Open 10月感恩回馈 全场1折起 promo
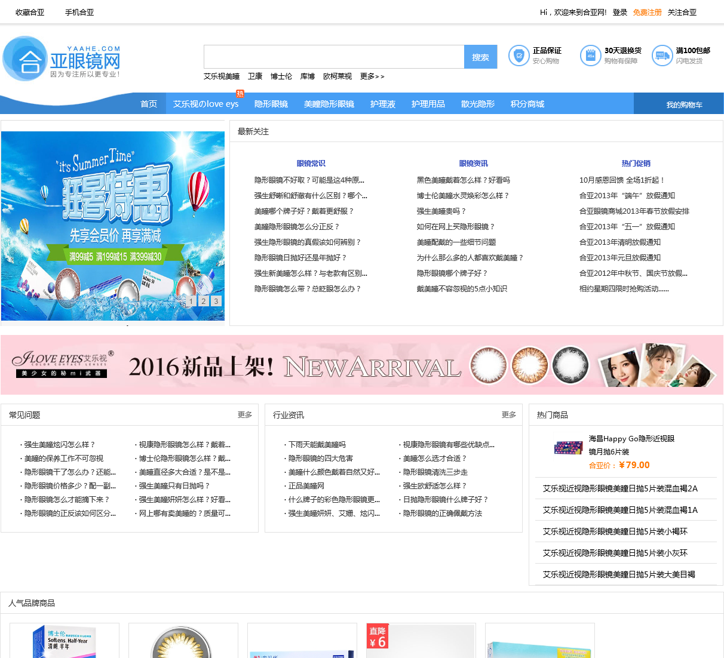 coord(622,180)
